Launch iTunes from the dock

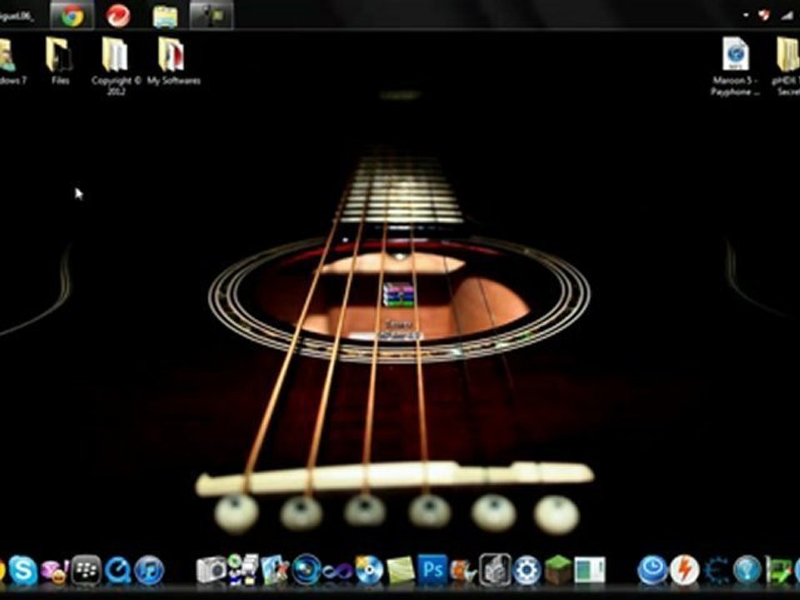point(149,570)
